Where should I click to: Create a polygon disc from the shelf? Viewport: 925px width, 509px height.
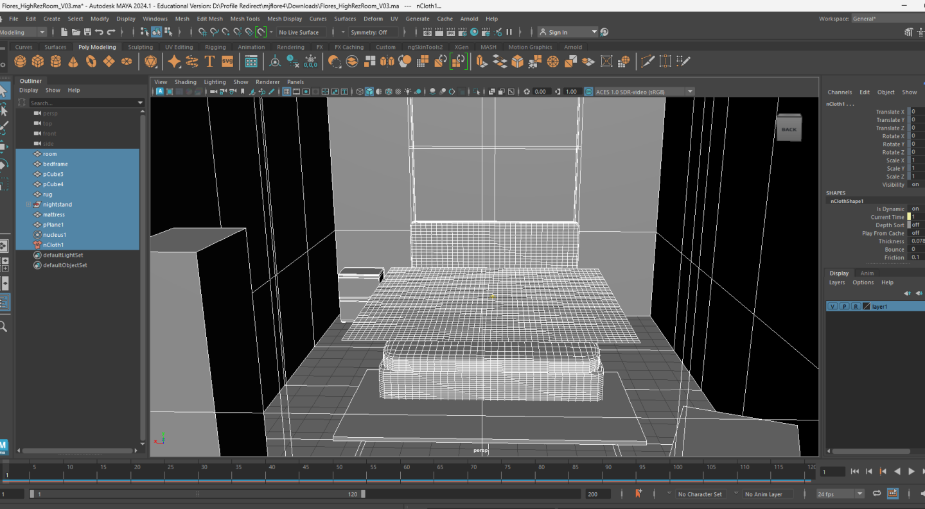pyautogui.click(x=127, y=62)
